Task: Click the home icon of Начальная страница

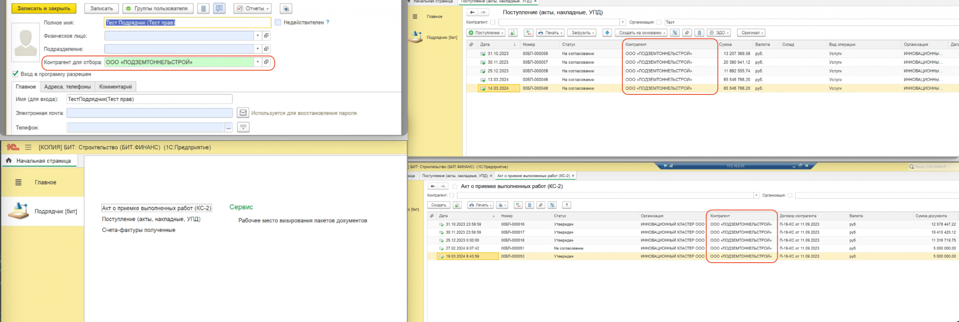Action: click(8, 160)
